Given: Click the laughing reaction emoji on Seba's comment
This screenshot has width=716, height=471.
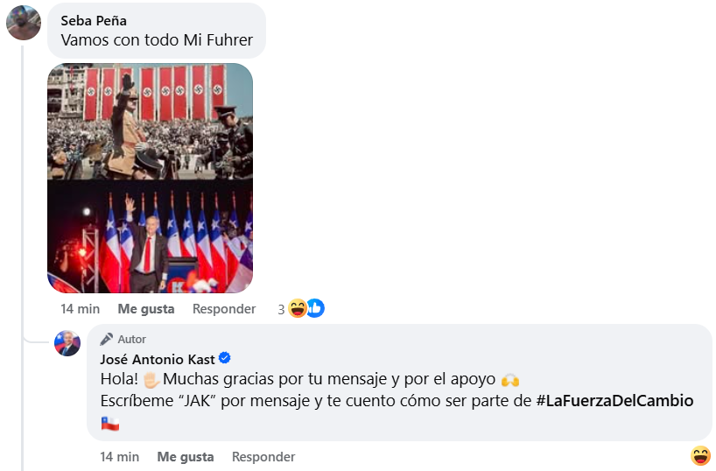Looking at the screenshot, I should coord(298,308).
